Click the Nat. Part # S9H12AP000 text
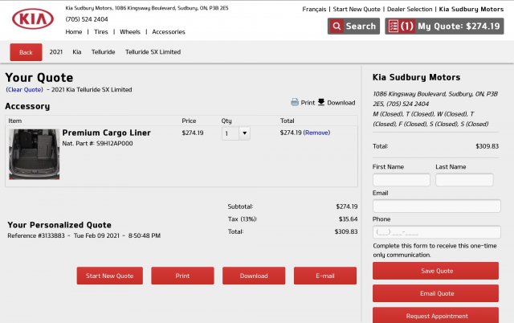The width and height of the screenshot is (514, 323). (97, 143)
